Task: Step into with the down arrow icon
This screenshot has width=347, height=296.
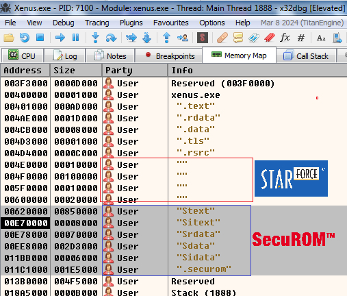Action: [95, 38]
